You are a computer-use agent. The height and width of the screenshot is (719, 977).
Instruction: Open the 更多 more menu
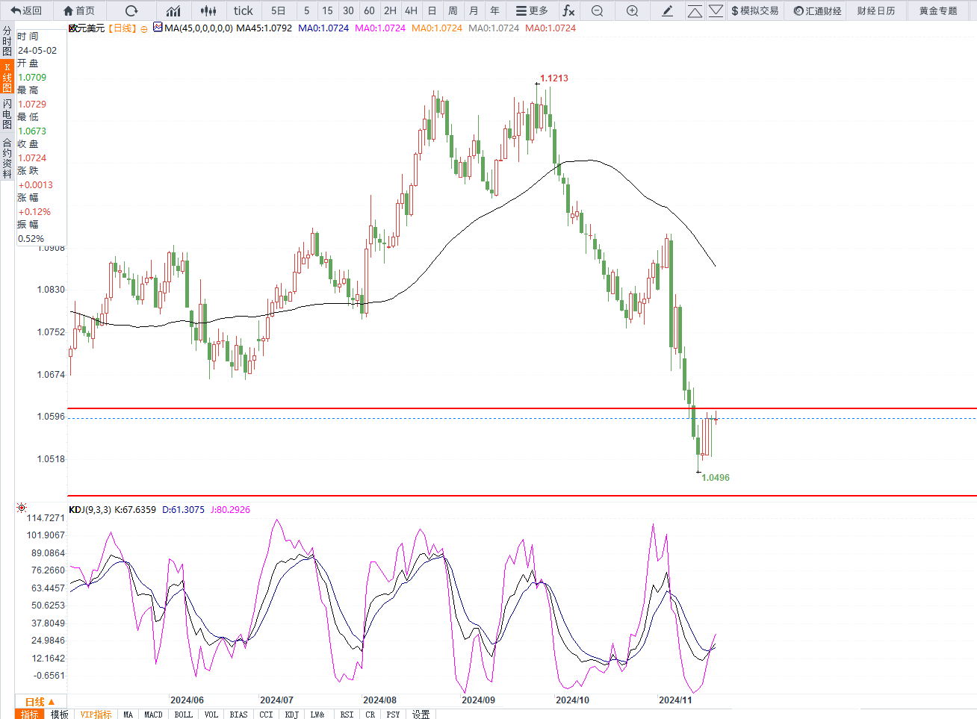pyautogui.click(x=532, y=10)
